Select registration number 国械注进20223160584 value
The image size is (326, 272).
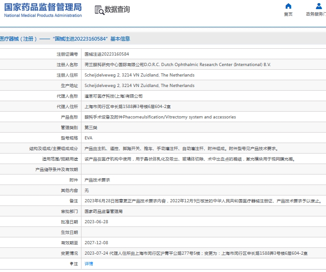point(107,54)
